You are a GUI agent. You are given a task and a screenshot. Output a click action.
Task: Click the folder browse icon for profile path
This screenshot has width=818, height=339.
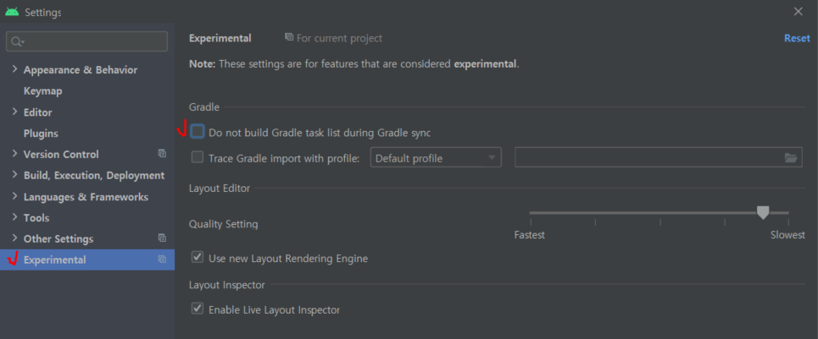[791, 157]
